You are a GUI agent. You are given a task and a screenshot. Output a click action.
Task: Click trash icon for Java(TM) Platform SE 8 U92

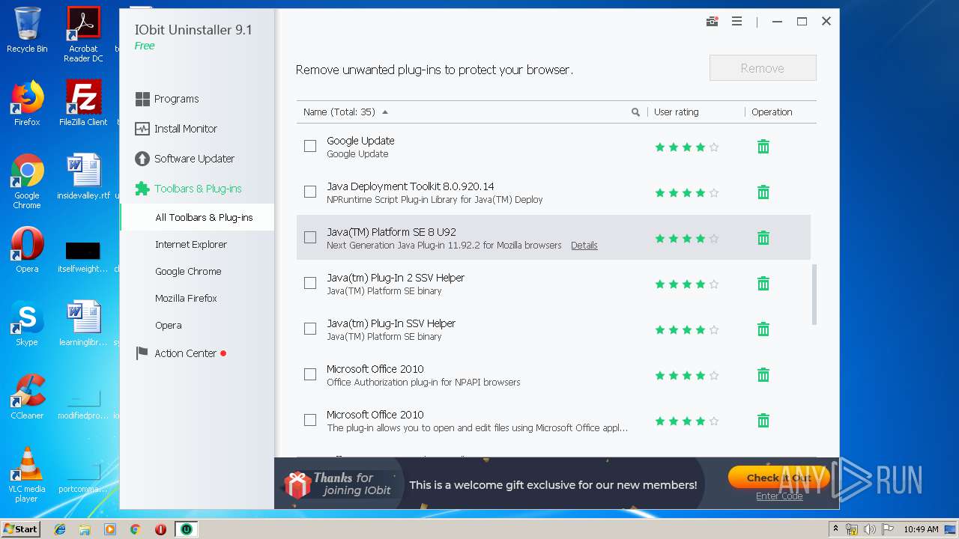(763, 238)
